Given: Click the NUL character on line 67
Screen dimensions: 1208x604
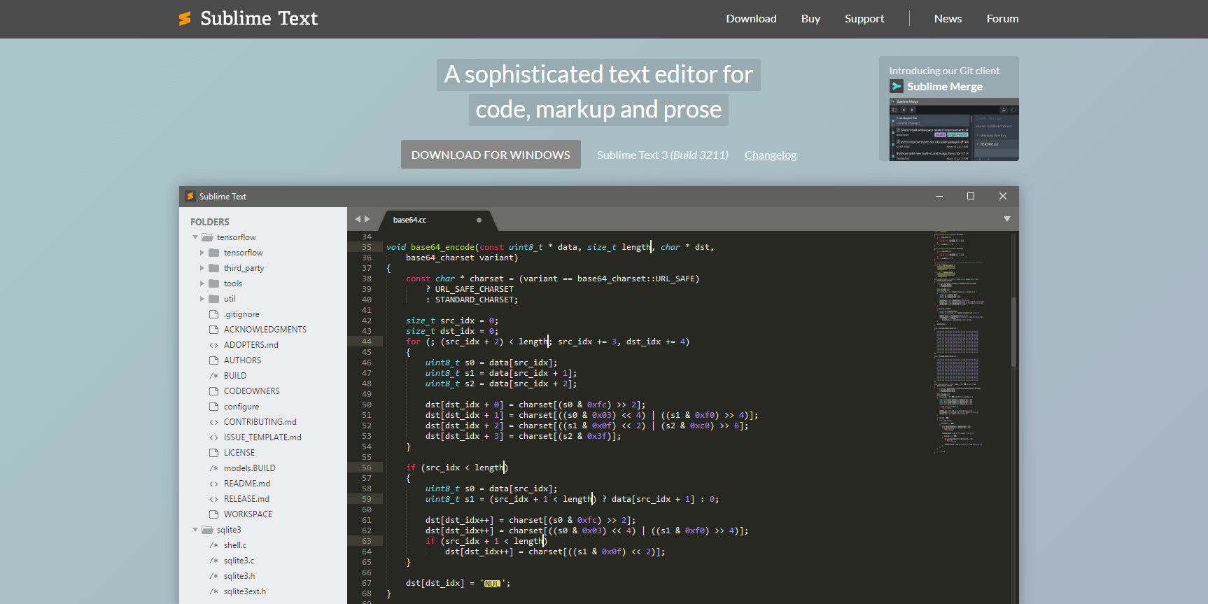Looking at the screenshot, I should tap(492, 584).
